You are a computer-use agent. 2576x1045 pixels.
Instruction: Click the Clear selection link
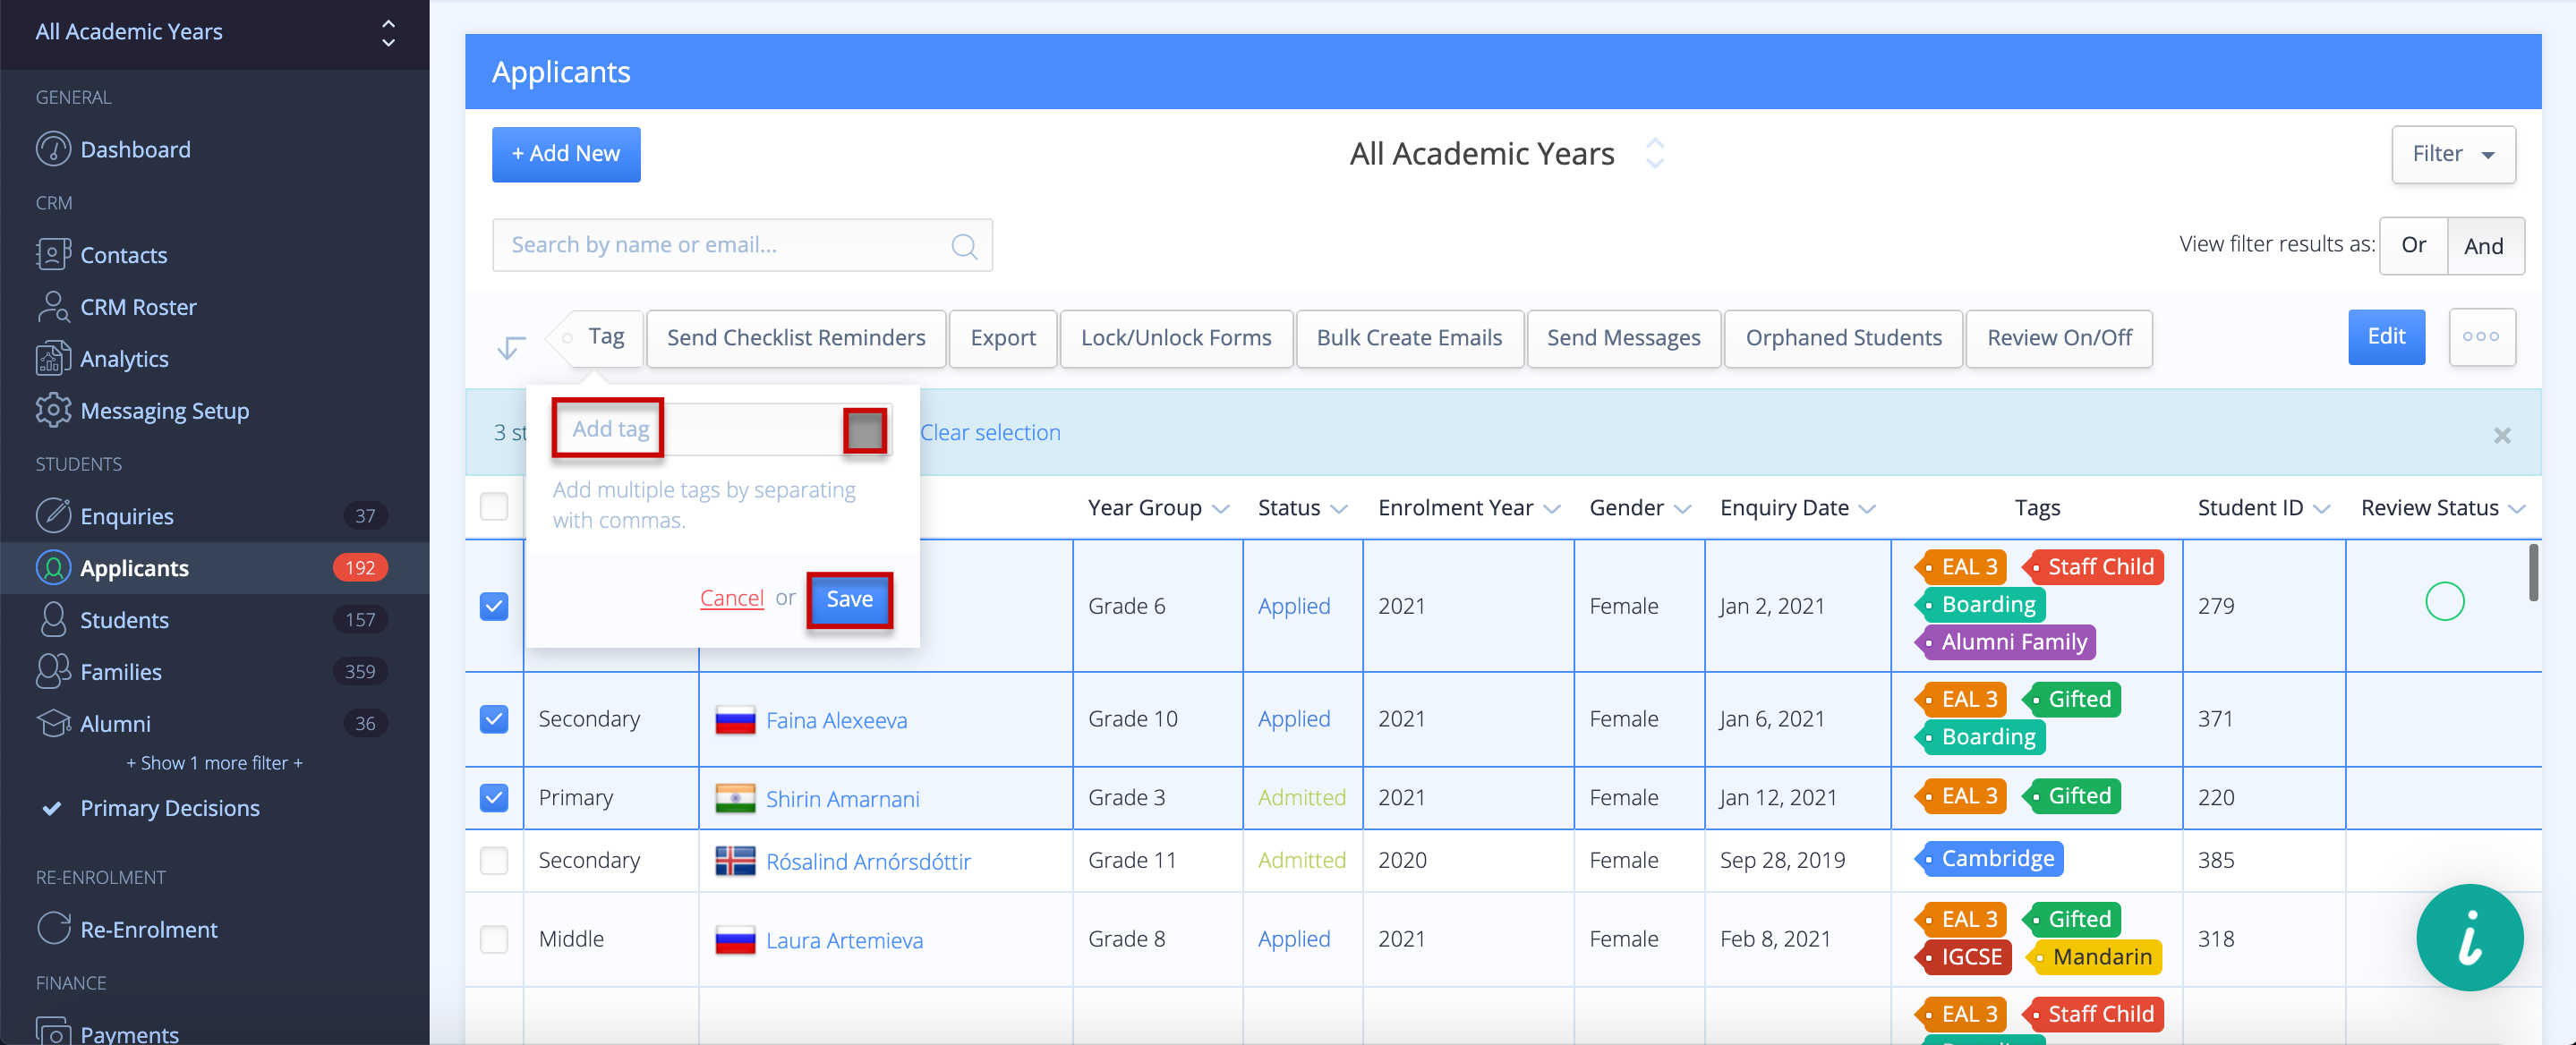(990, 433)
